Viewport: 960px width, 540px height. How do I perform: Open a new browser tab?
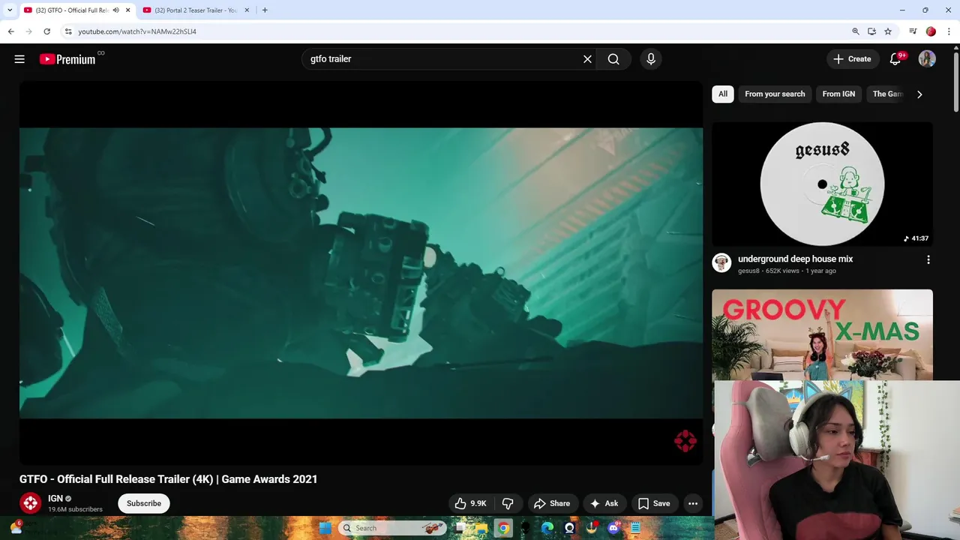[265, 10]
